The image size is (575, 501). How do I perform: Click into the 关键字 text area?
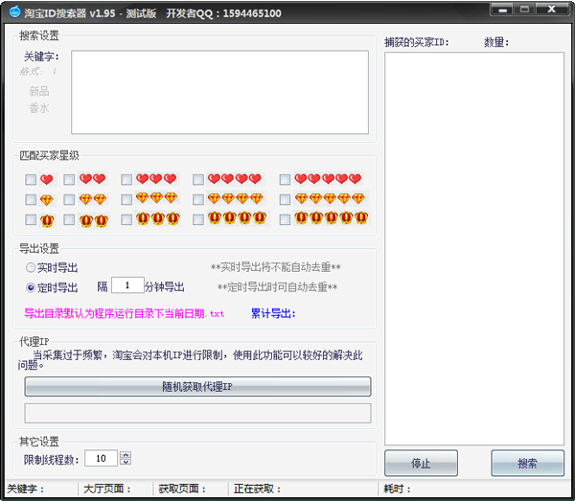tap(219, 93)
